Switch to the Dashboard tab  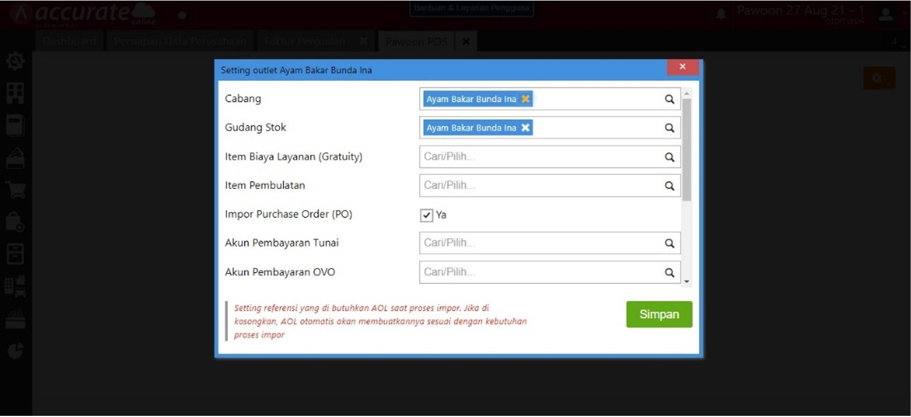click(x=69, y=41)
